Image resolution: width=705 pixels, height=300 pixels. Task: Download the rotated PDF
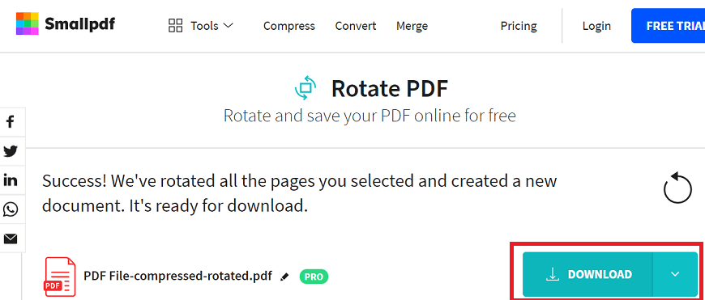[587, 274]
